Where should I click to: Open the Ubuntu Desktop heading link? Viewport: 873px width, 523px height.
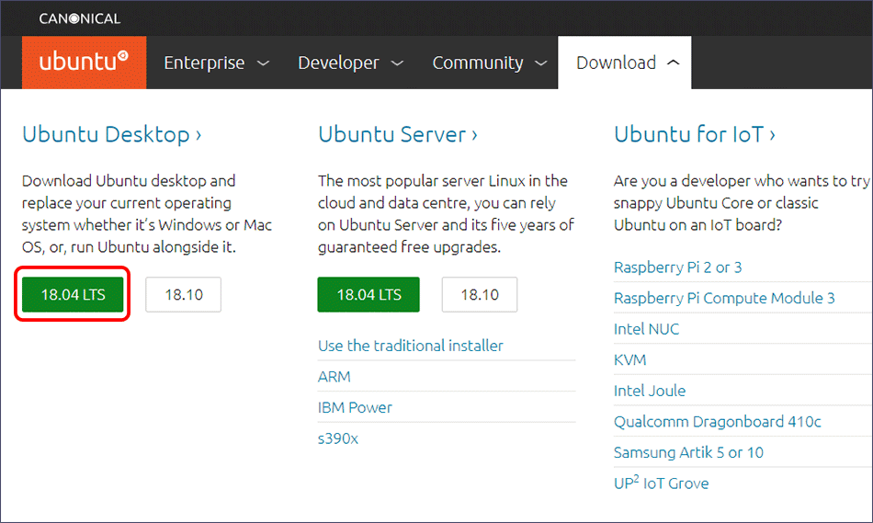[111, 135]
